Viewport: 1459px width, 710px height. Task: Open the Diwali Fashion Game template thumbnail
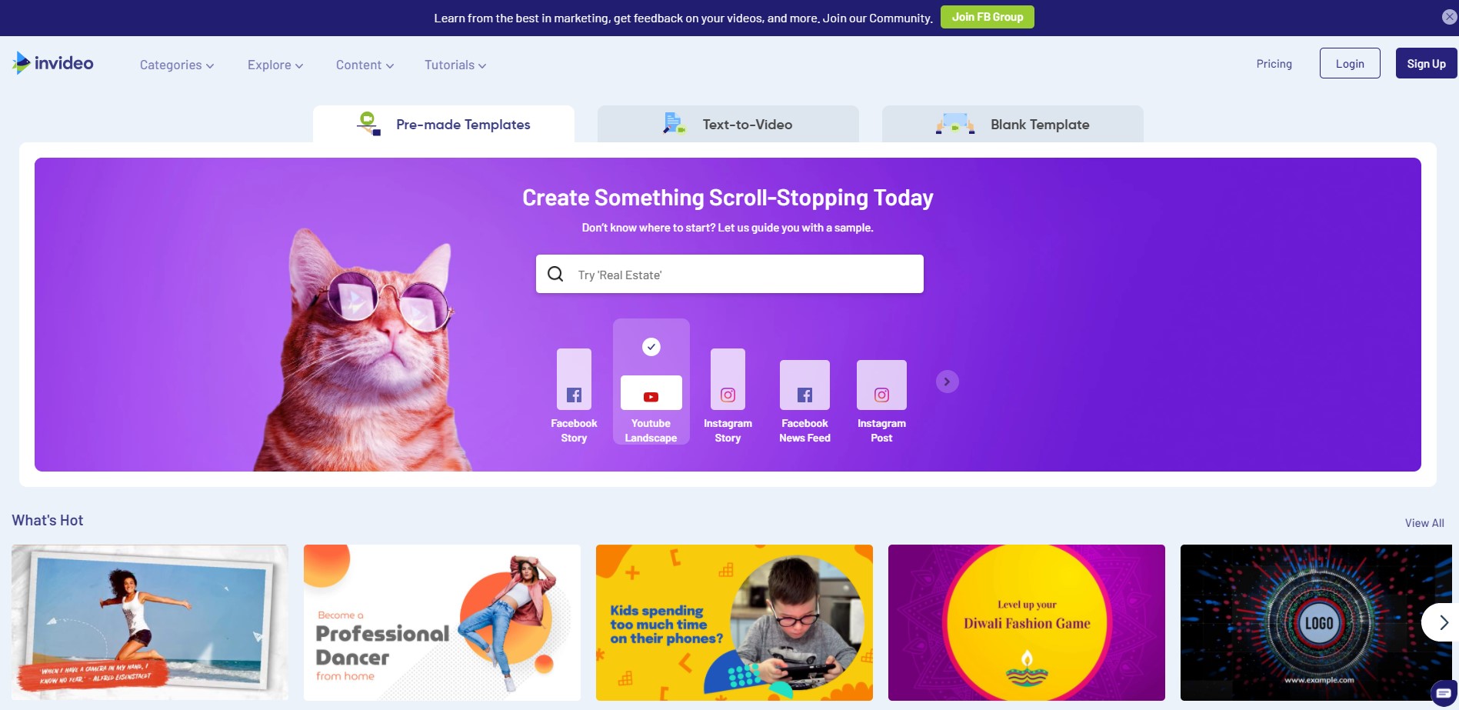tap(1027, 622)
